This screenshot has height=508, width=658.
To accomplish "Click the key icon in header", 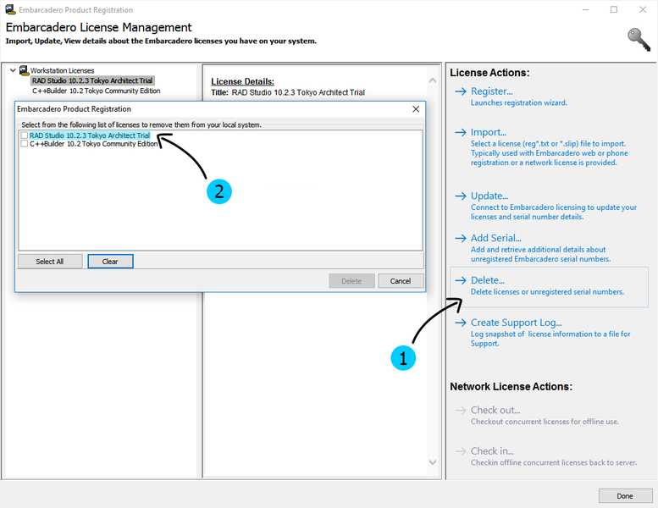I will (x=639, y=40).
